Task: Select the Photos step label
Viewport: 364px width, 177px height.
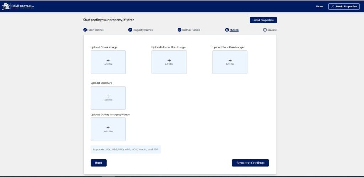Action: point(234,30)
